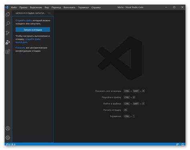Open notifications bell in status bar

coord(183,144)
